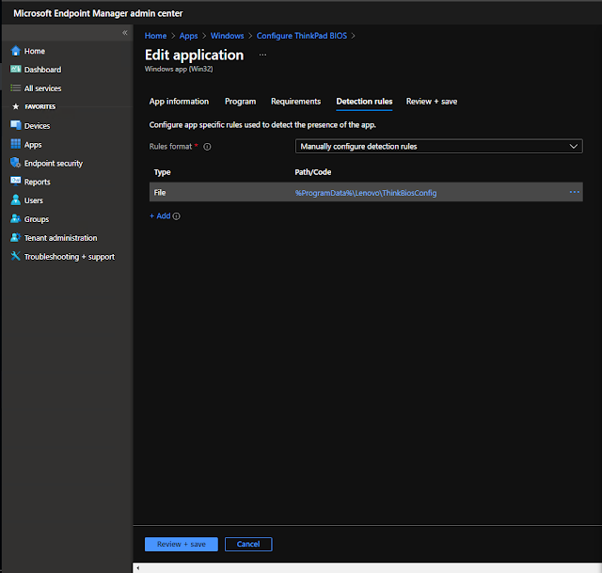Click the Cancel button
Viewport: 602px width, 573px height.
point(248,544)
